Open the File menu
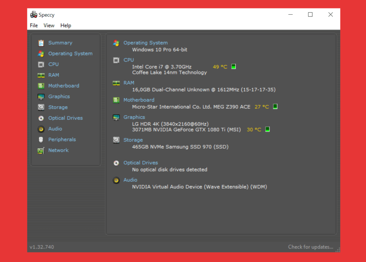 [34, 25]
